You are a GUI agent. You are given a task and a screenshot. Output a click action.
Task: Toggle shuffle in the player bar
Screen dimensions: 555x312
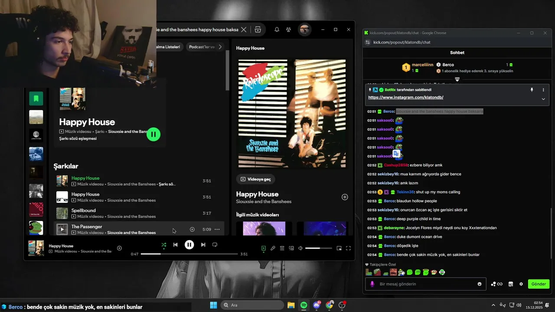[163, 245]
